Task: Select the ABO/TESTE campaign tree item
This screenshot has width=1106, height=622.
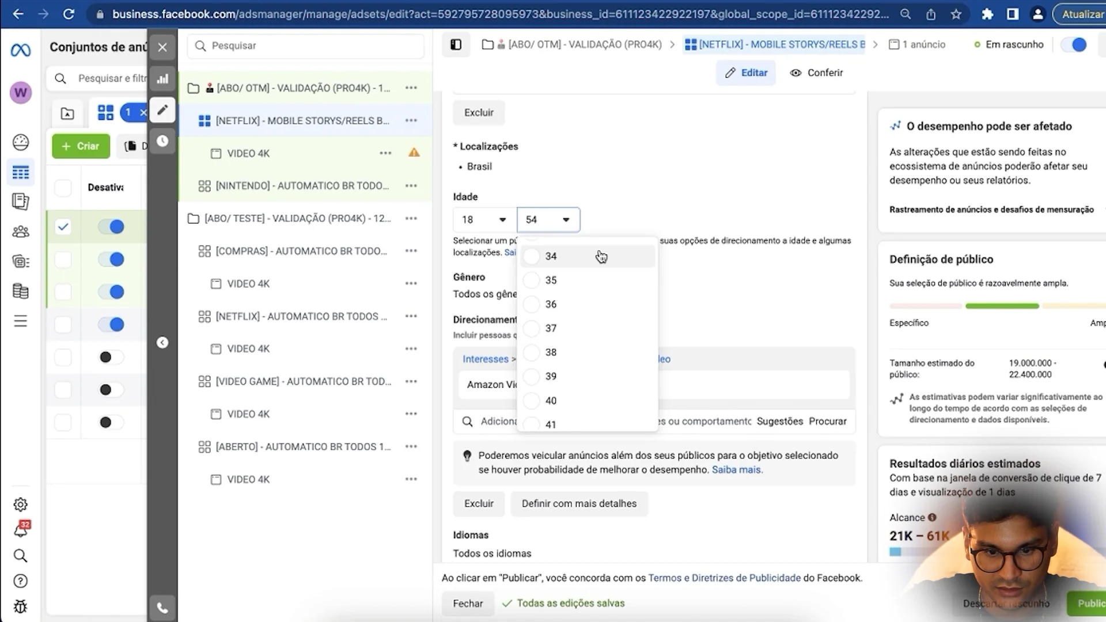Action: (297, 218)
